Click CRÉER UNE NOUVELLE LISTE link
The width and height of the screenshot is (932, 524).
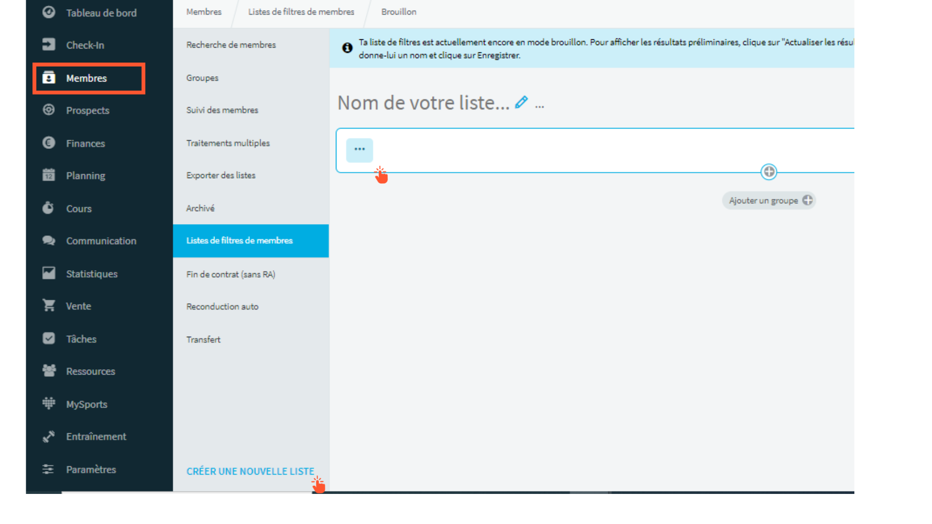[x=250, y=471]
